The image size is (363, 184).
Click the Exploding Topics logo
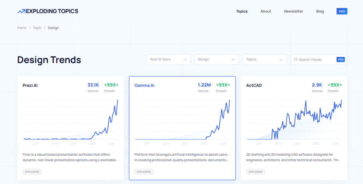(48, 11)
